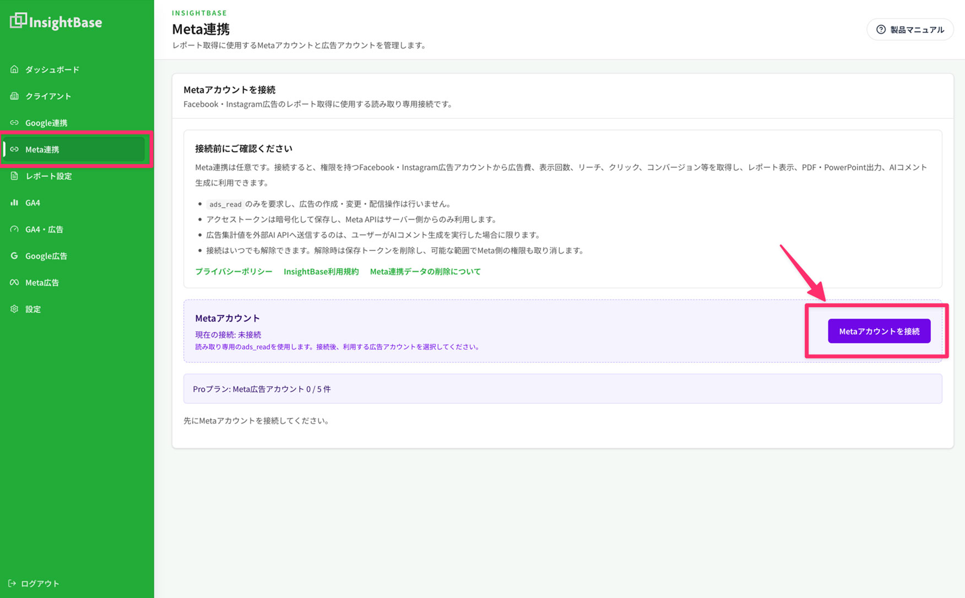Click the Metaアカウントを接続 section heading

click(x=230, y=90)
